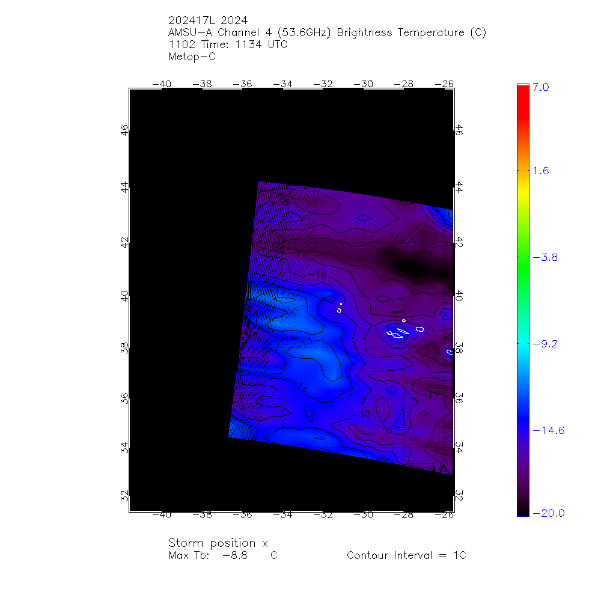Click the right axis latitude label "44"
The image size is (601, 601).
click(x=459, y=188)
